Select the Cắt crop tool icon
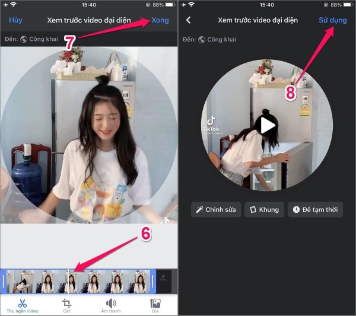Viewport: 356px width, 316px height. (x=67, y=303)
